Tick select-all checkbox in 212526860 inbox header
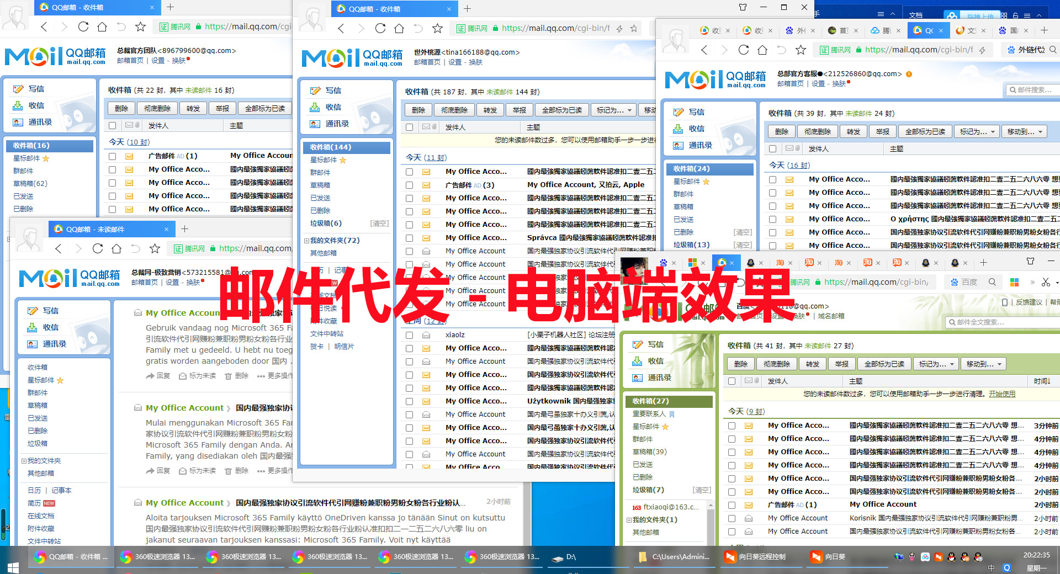This screenshot has width=1060, height=574. [772, 149]
